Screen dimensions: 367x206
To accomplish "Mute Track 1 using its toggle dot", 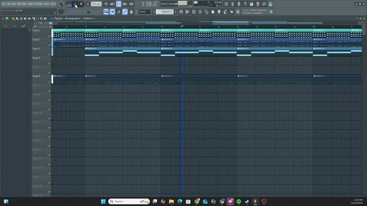I will [x=49, y=36].
